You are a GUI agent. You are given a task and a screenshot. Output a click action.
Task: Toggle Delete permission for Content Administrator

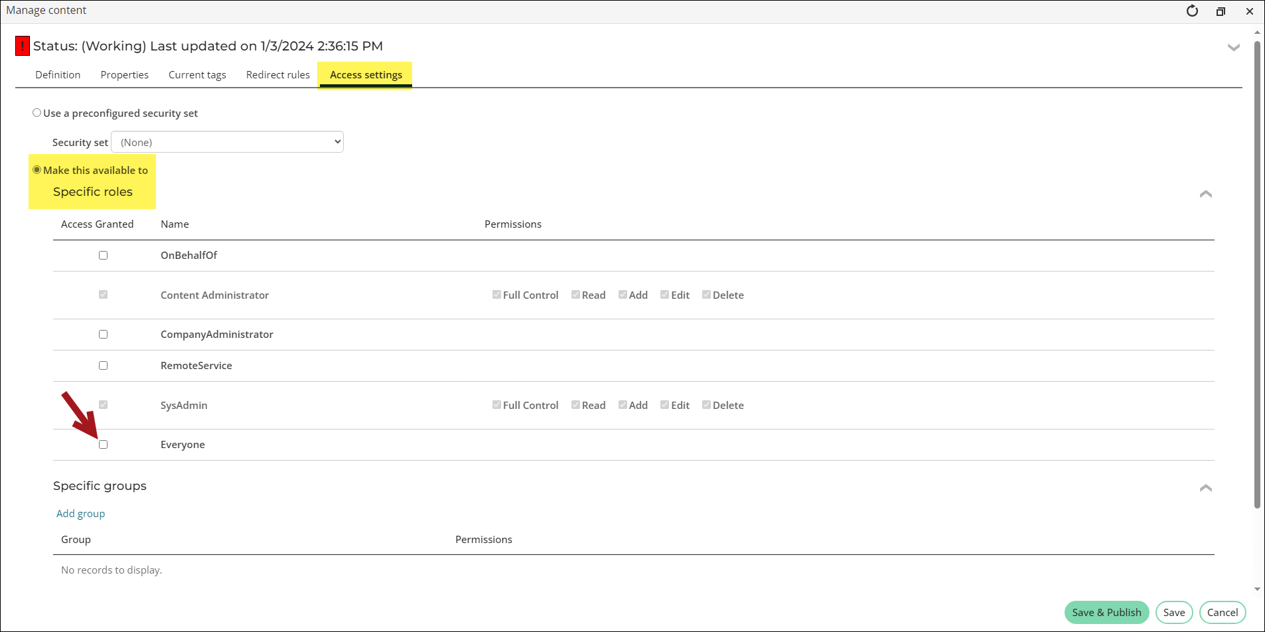click(x=706, y=295)
